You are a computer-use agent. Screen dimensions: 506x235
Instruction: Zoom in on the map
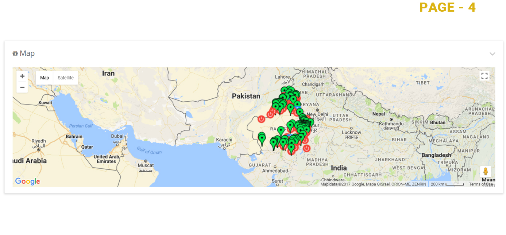tap(22, 76)
